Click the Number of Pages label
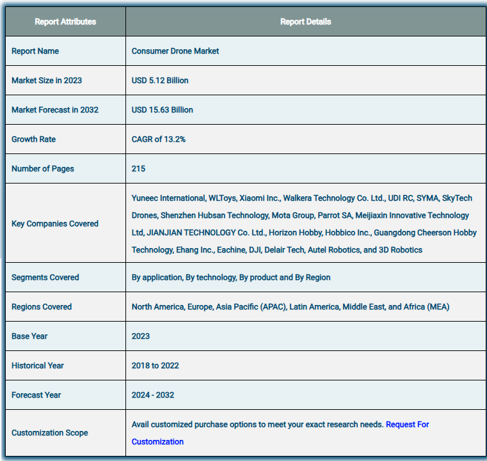 pos(43,169)
